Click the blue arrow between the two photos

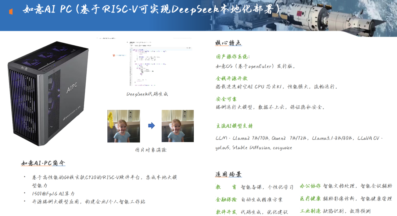point(151,126)
